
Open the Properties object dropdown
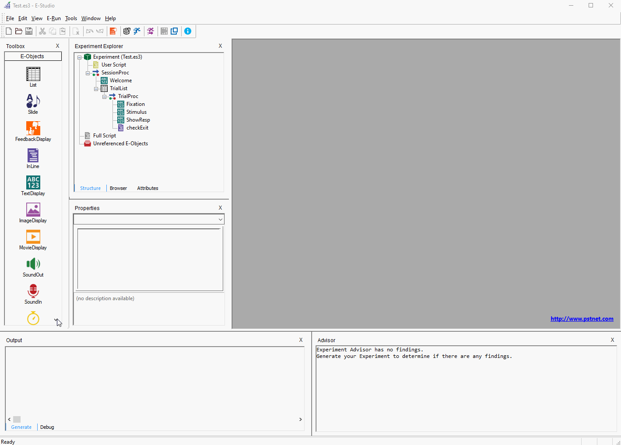[220, 219]
